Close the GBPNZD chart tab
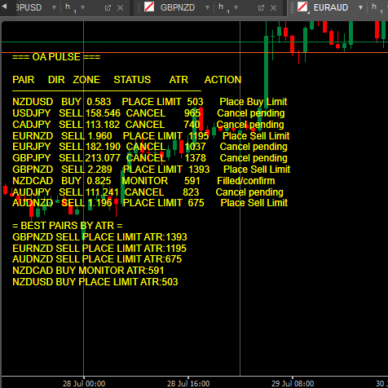The height and width of the screenshot is (388, 388). click(x=273, y=8)
